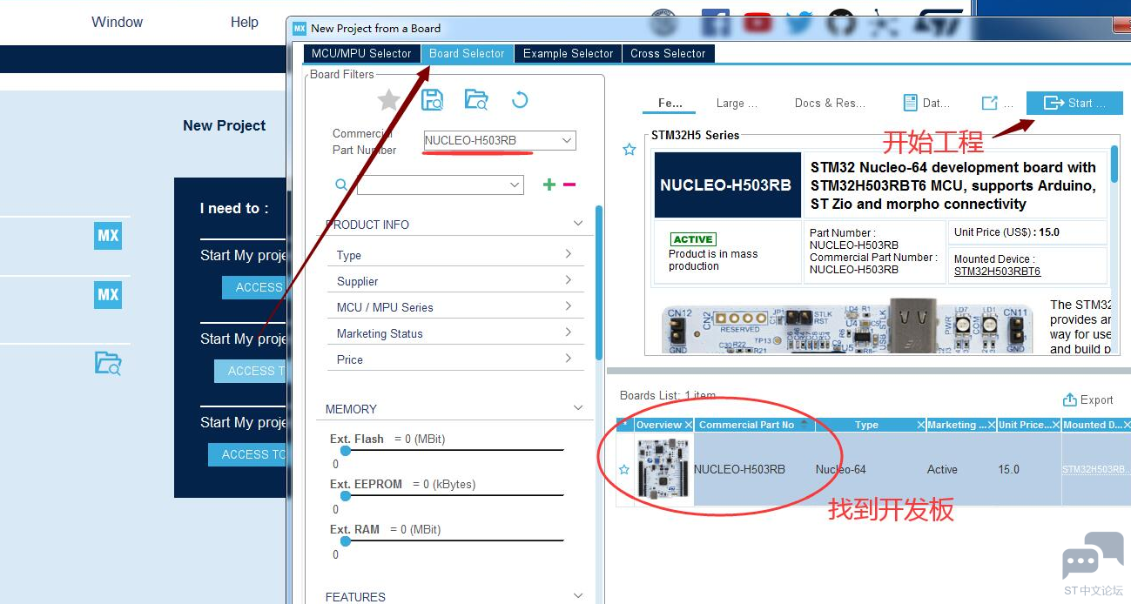Screen dimensions: 1131x604
Task: Export the boards list
Action: (1087, 399)
